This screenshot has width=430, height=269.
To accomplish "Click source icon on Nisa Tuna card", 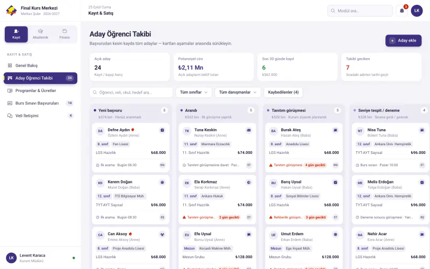I will [x=422, y=130].
